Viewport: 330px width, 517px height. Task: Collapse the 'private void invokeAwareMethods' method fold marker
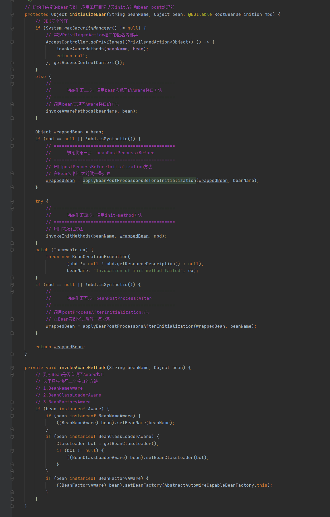click(12, 368)
